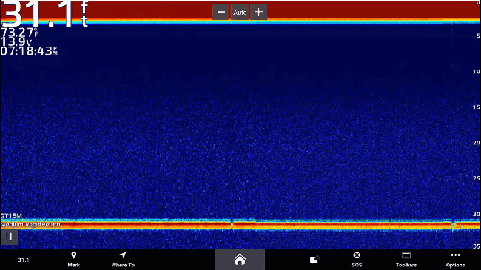This screenshot has height=270, width=481.
Task: Tap the Medium RapidReturn label
Action: 30,225
